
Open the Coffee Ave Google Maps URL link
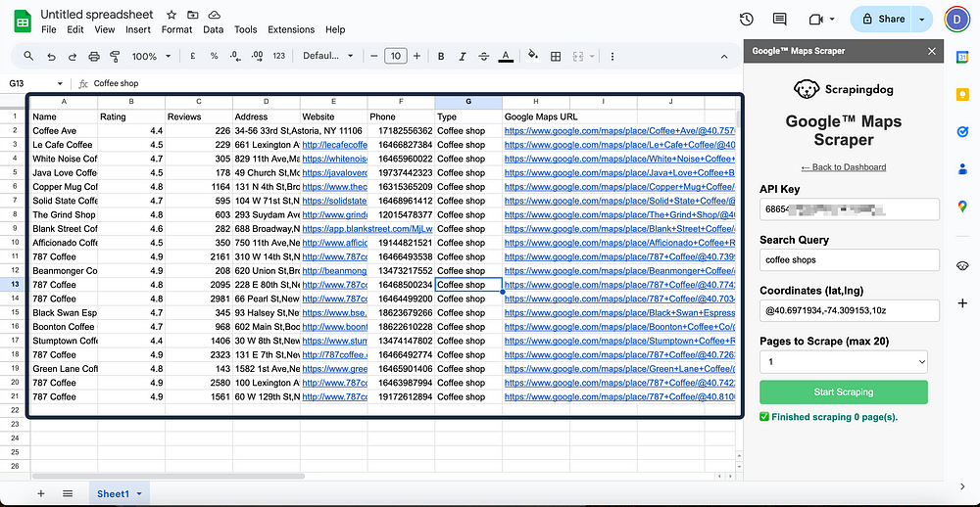pyautogui.click(x=619, y=130)
